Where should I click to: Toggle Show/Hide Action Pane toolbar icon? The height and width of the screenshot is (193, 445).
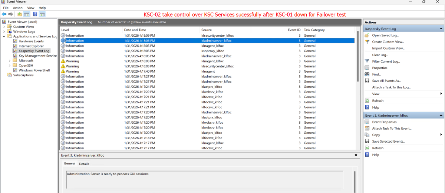[x=42, y=14]
